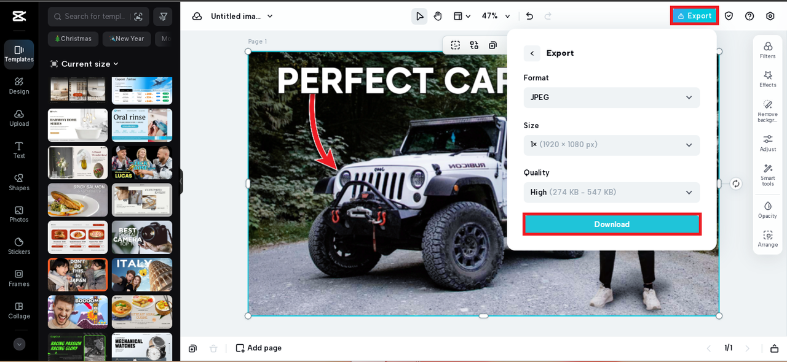Click the Export button in top bar
The width and height of the screenshot is (787, 362).
point(694,16)
